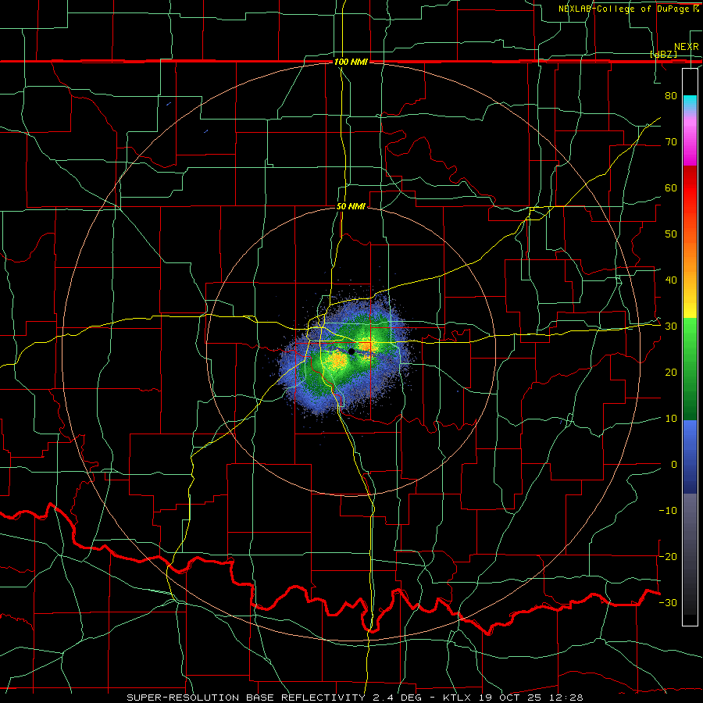Click the green segment of the color bar

[690, 369]
